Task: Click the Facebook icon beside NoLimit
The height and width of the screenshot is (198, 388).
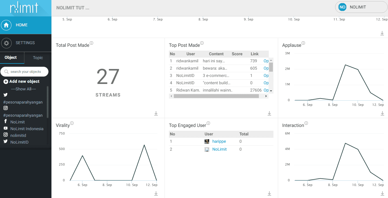Action: click(6, 121)
